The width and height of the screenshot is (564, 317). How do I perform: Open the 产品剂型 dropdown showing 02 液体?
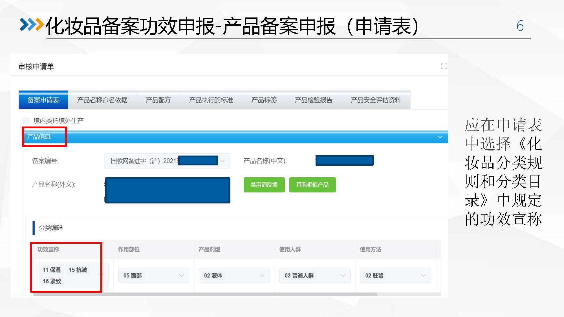(234, 276)
